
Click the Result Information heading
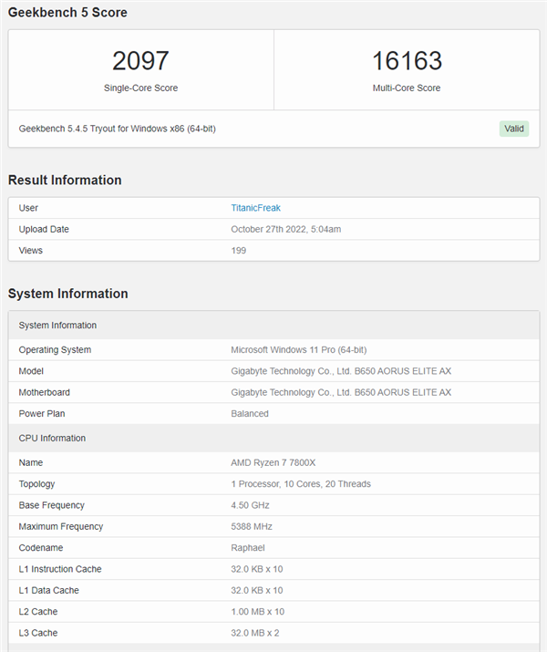tap(65, 180)
